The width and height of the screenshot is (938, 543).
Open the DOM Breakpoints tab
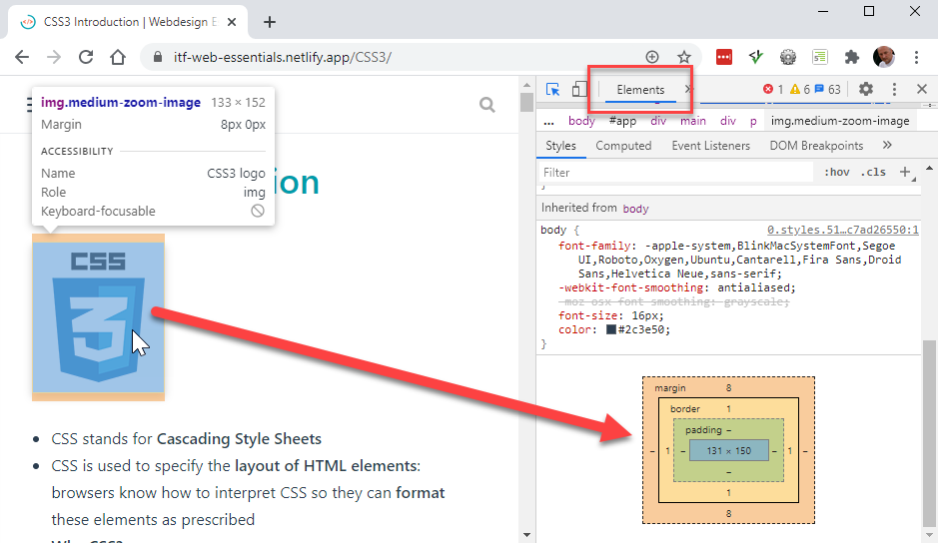tap(816, 146)
